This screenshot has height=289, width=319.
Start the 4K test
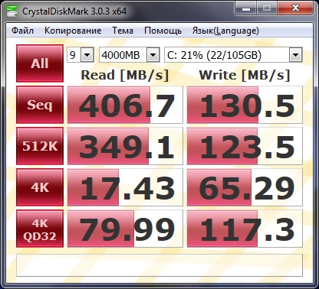(40, 187)
